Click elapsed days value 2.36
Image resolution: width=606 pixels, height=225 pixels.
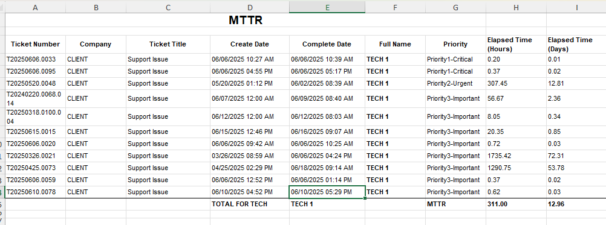coord(576,99)
